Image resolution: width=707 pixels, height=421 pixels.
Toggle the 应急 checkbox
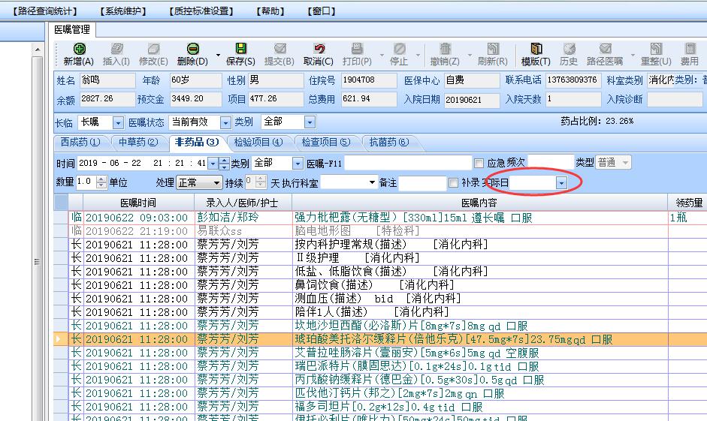coord(479,163)
